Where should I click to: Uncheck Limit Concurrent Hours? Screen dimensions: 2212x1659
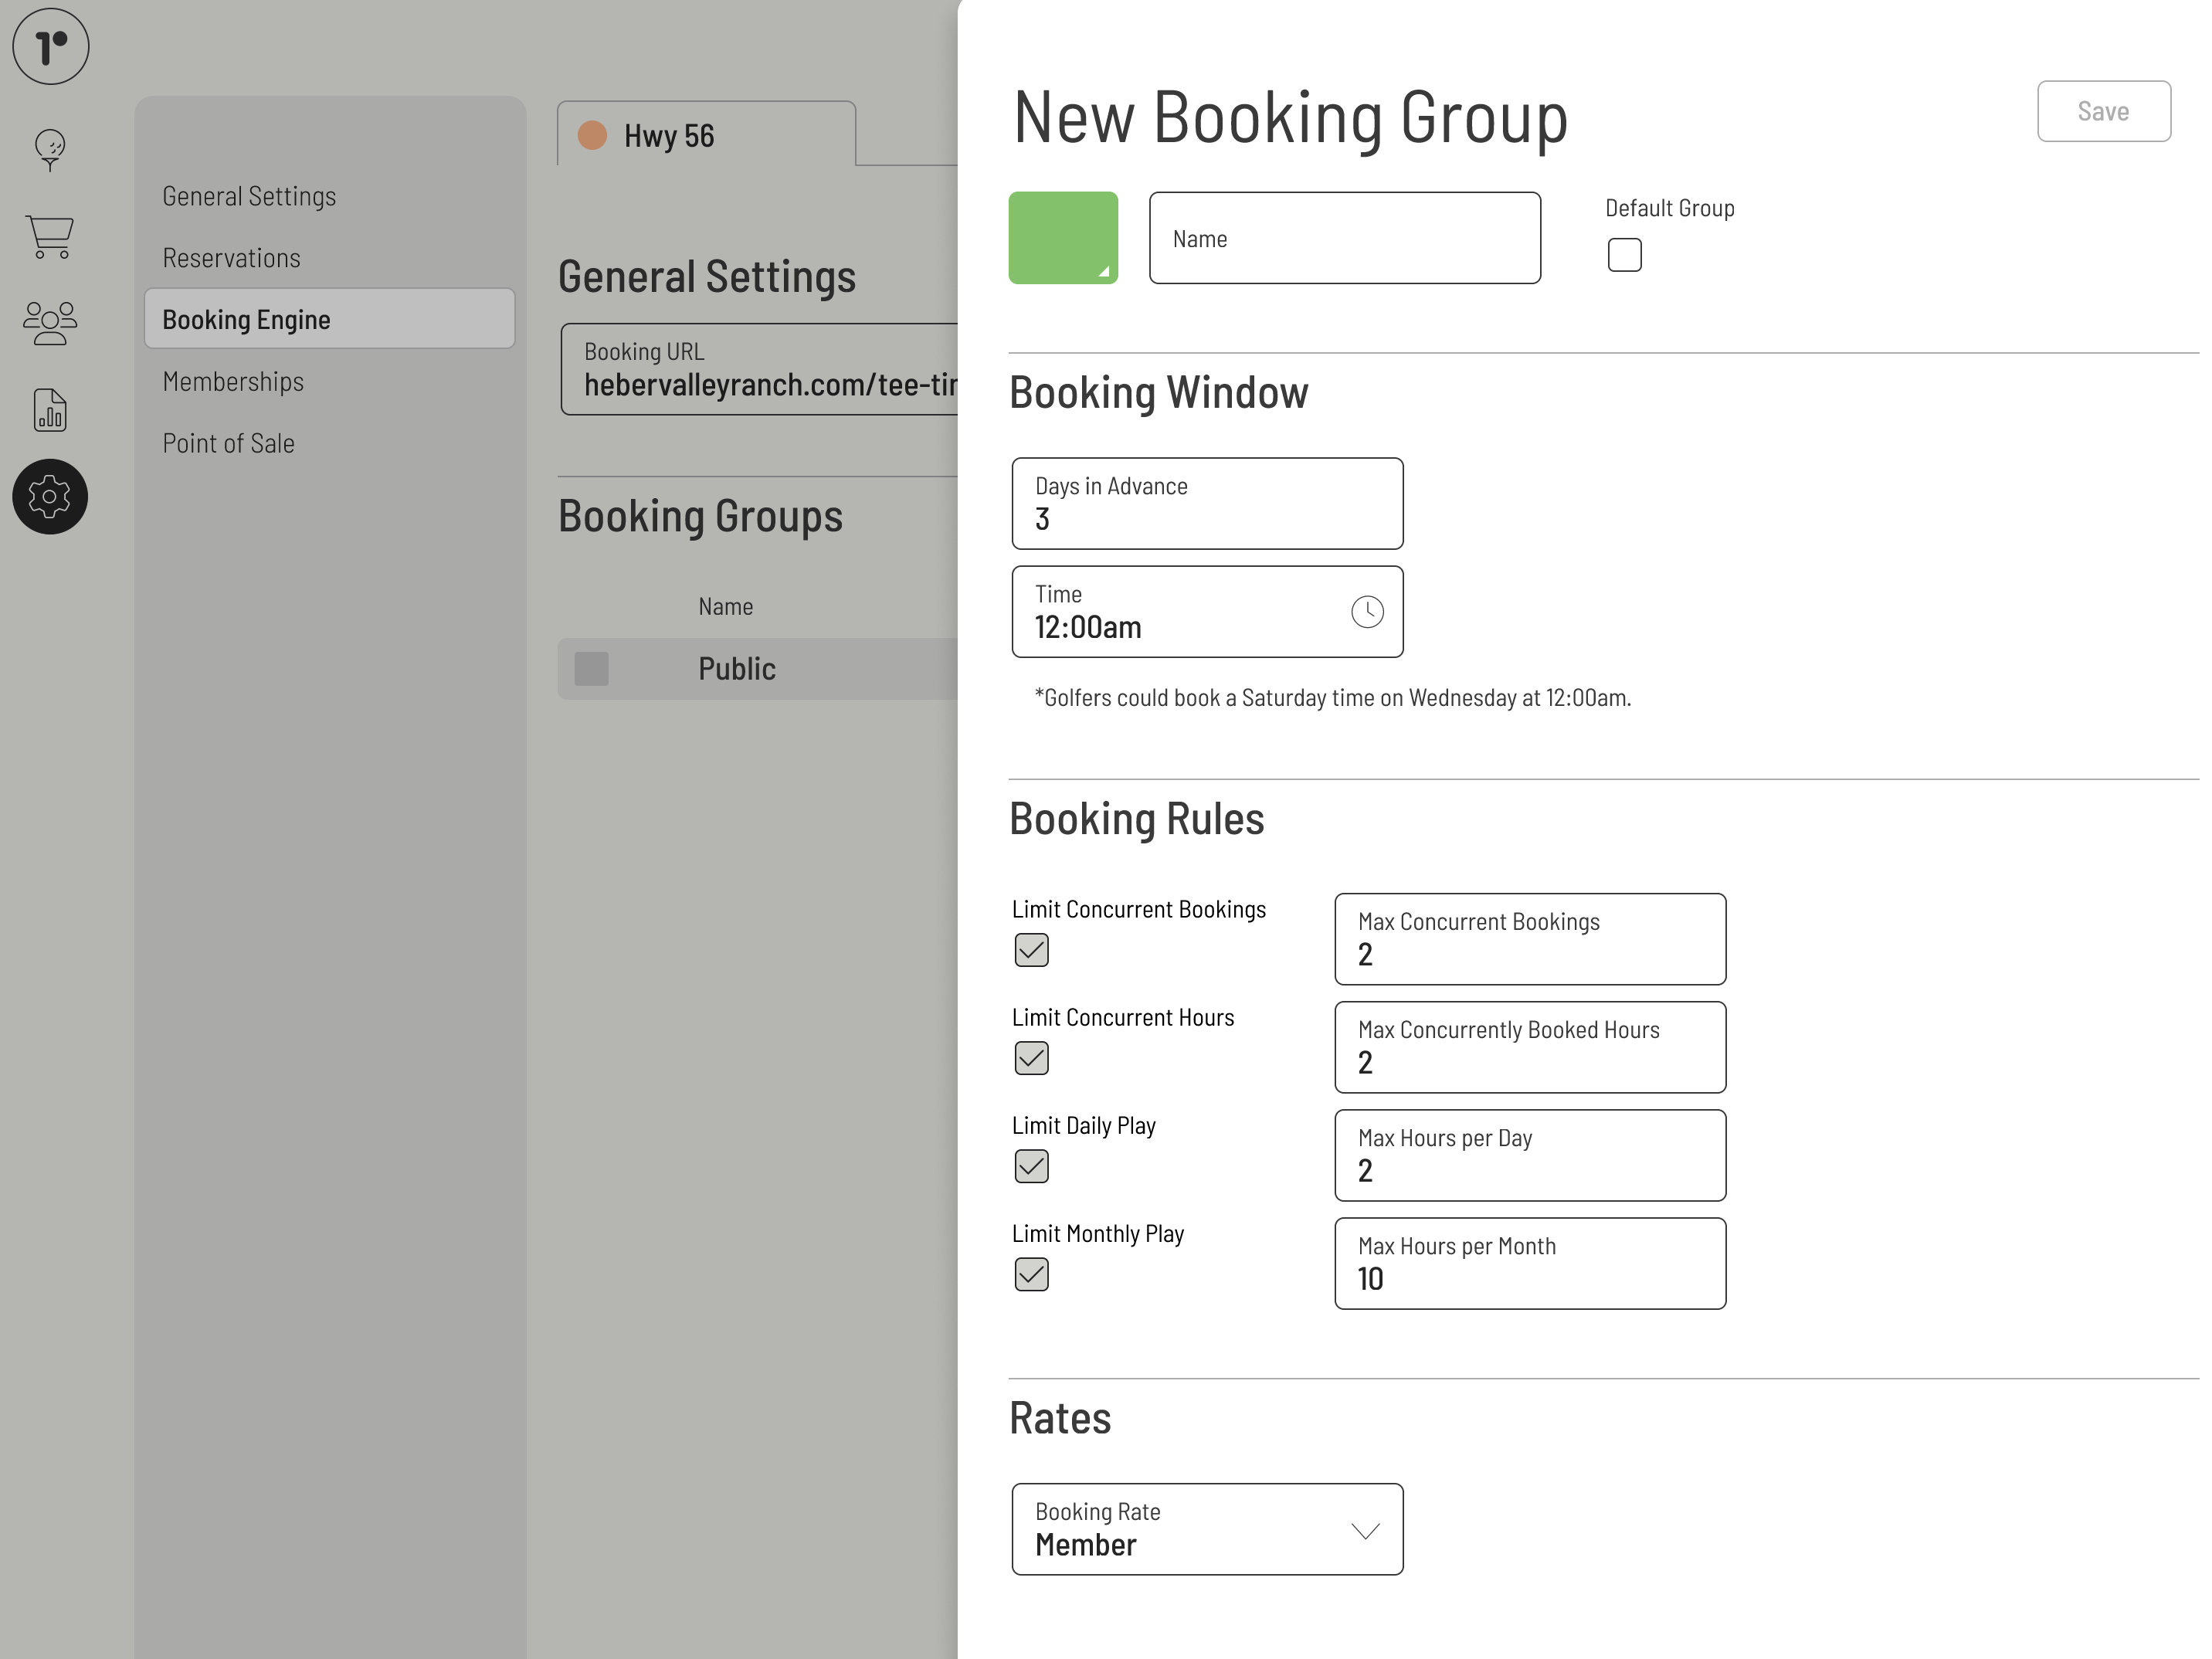click(1032, 1058)
